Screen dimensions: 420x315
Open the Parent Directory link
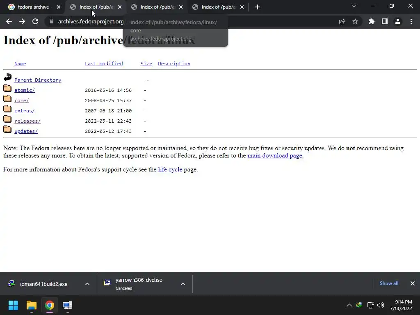(38, 80)
